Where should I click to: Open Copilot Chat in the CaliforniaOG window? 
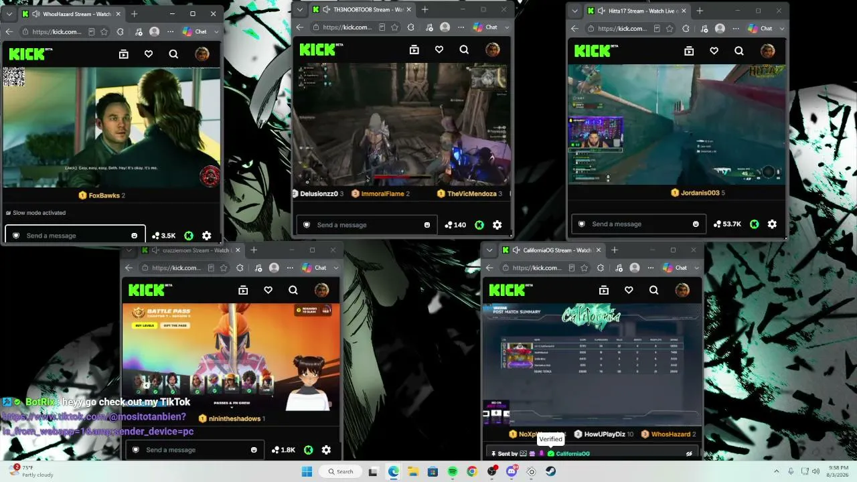tap(676, 268)
